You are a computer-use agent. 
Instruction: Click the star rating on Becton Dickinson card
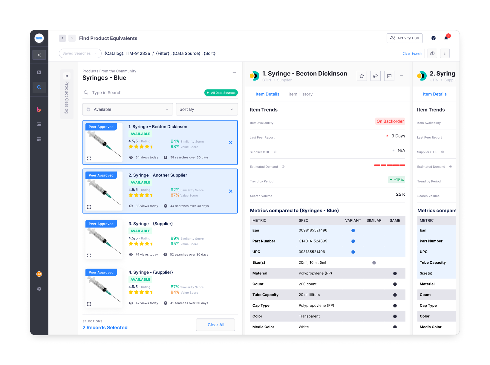pyautogui.click(x=141, y=147)
